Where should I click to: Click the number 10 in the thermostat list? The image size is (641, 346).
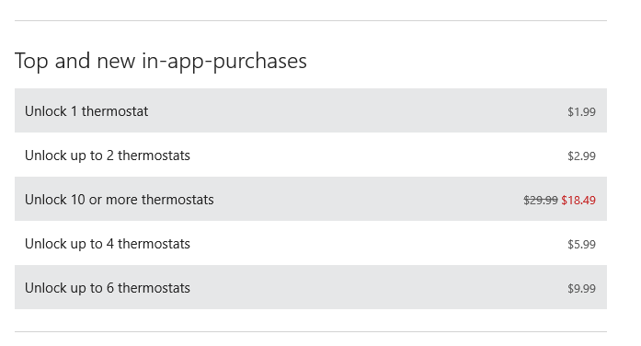77,200
